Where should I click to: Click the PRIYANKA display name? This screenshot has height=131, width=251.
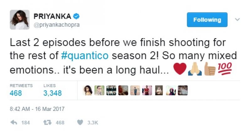pos(52,16)
